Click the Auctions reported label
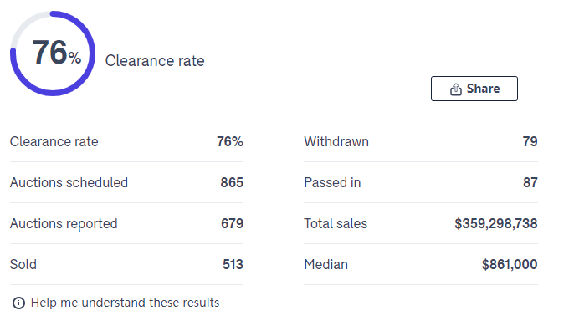The image size is (574, 326). pyautogui.click(x=64, y=223)
